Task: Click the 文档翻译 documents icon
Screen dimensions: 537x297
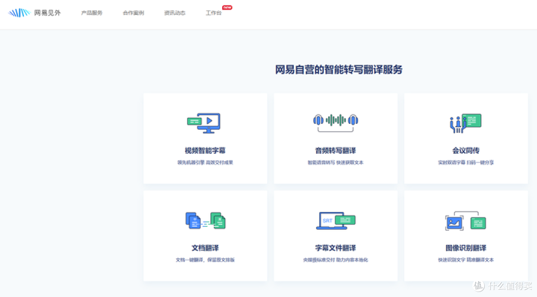Action: coord(205,220)
